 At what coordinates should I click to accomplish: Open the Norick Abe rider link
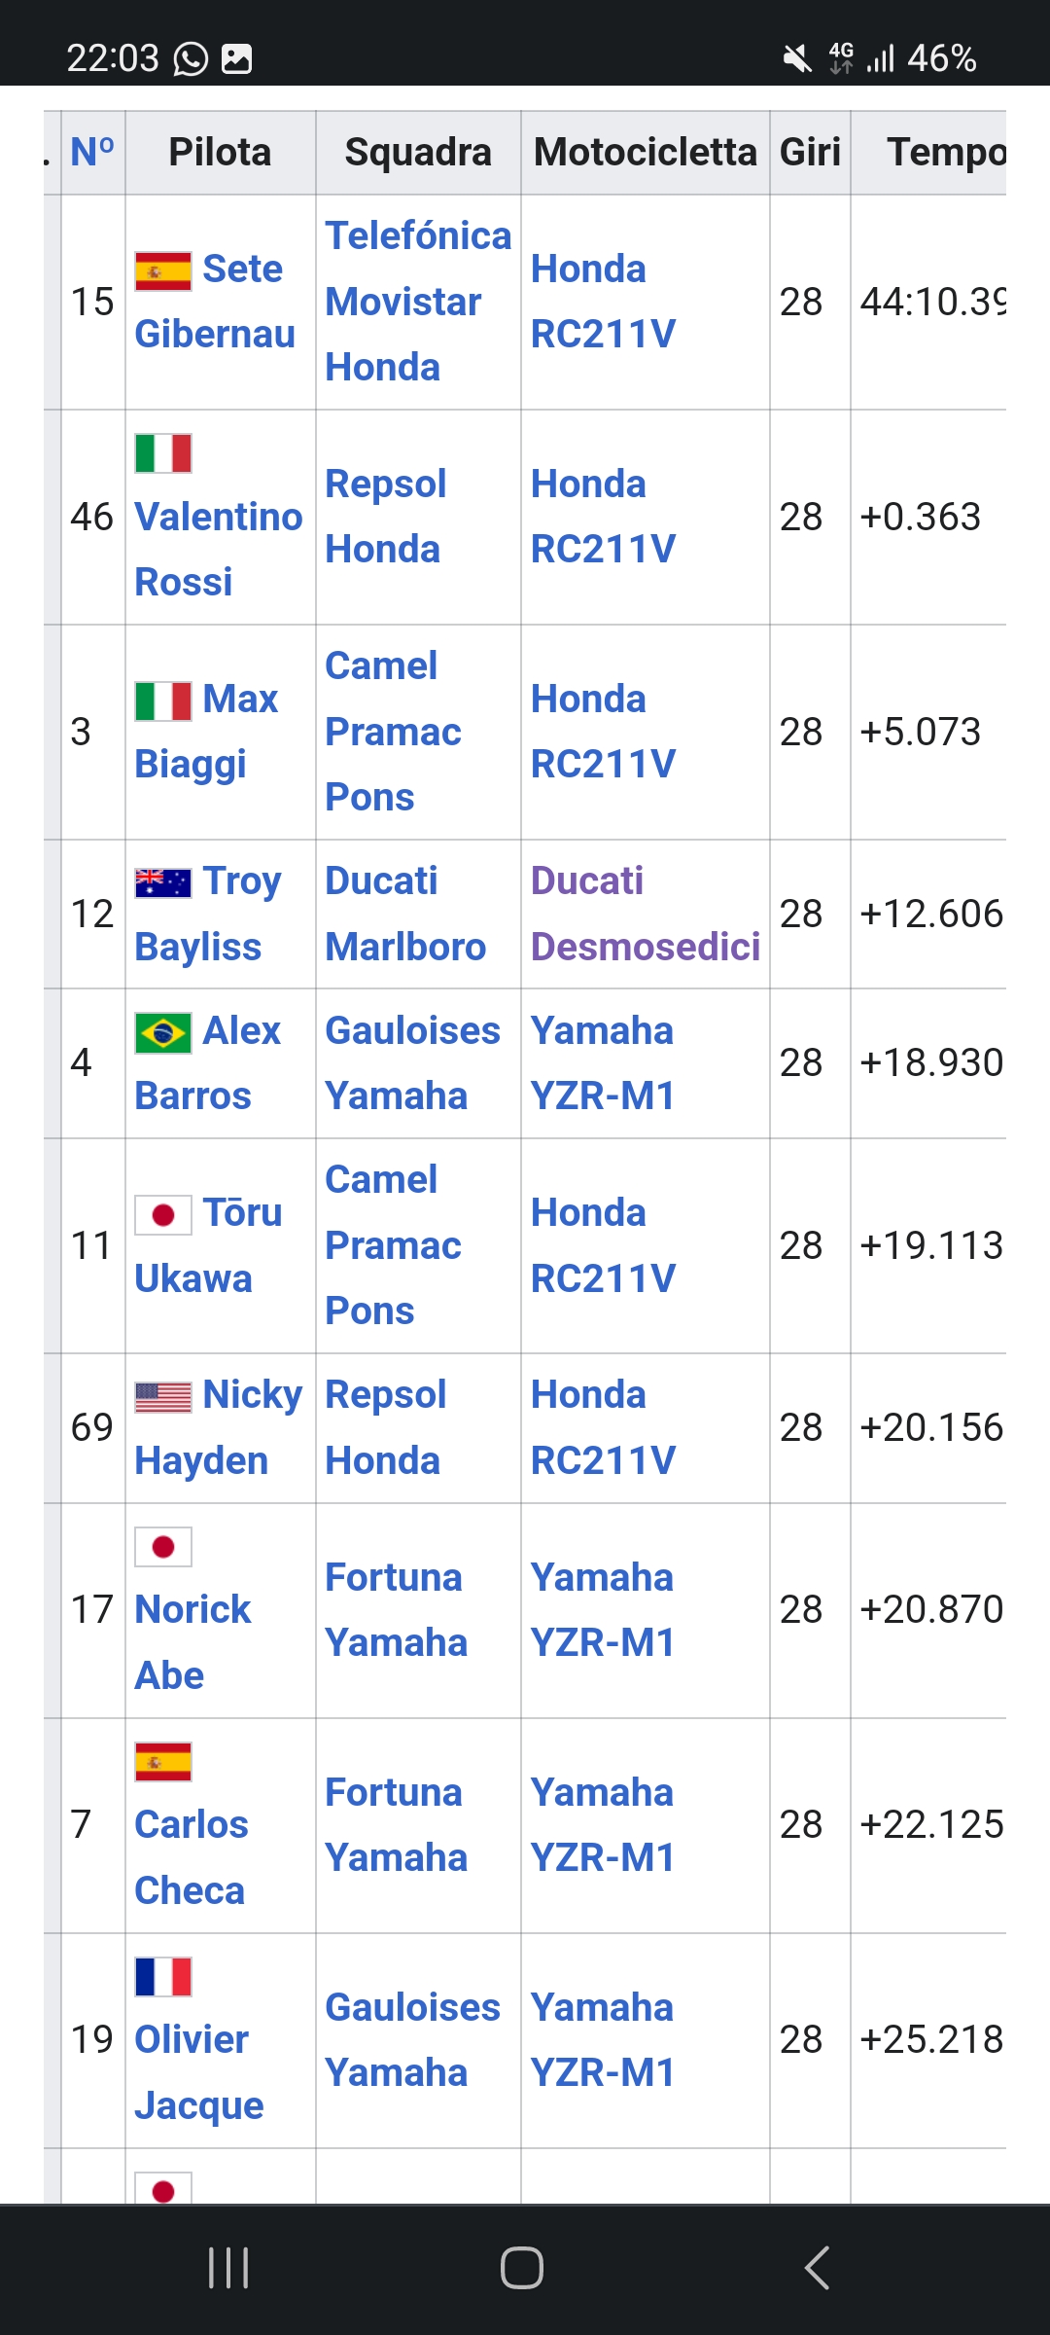(192, 1642)
